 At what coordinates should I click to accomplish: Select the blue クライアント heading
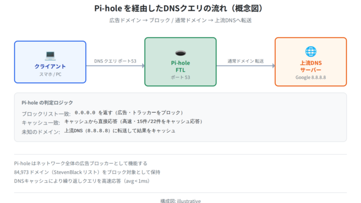tap(50, 67)
